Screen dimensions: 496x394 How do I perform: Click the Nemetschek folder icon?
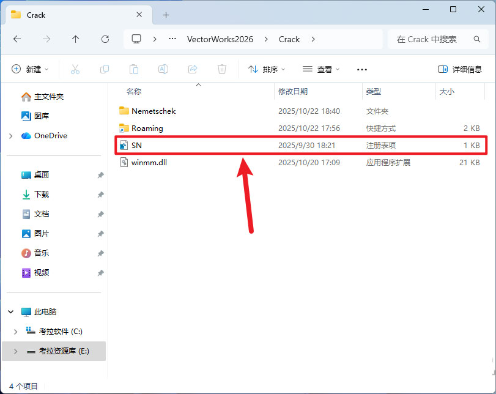(x=124, y=111)
